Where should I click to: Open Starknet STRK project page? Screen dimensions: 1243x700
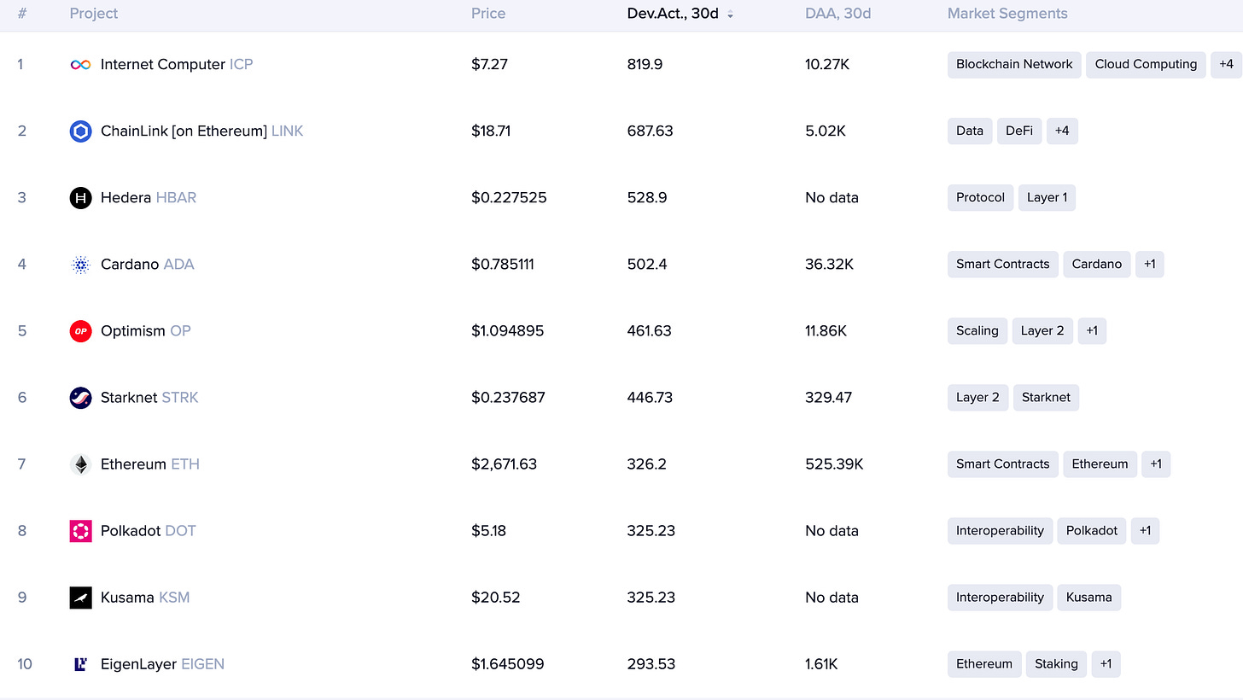point(149,398)
